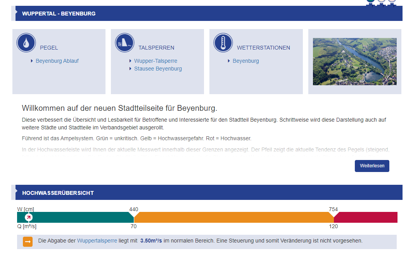This screenshot has width=413, height=258.
Task: Click the Pegel heading
Action: click(49, 48)
